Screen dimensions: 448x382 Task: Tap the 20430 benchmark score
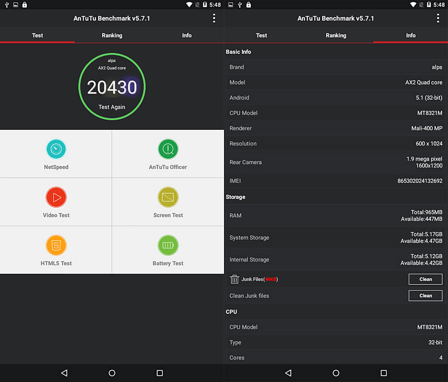coord(112,87)
